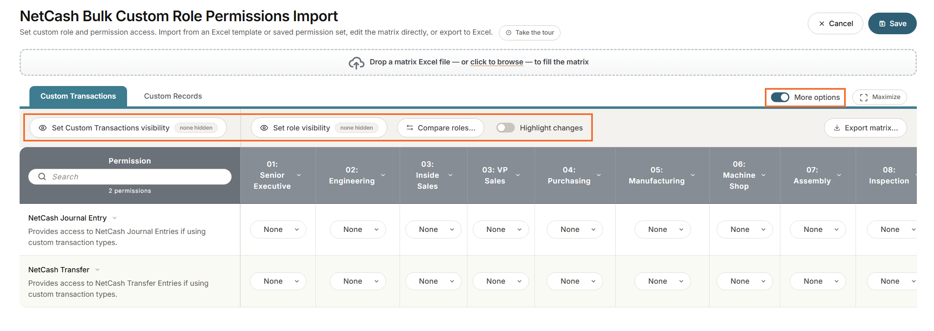Set NetCash Transfer level for VP Sales
Screen dimensions: 934x331
(x=501, y=281)
